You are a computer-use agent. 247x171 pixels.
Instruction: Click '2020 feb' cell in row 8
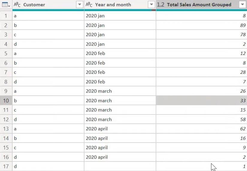point(120,82)
